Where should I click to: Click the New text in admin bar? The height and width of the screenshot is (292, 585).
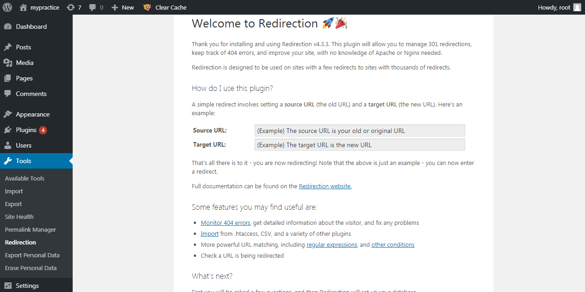tap(128, 7)
